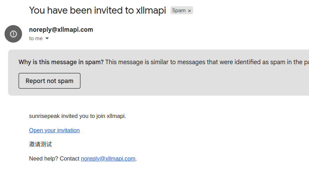
Task: Click the Spam label chip text
Action: point(179,10)
